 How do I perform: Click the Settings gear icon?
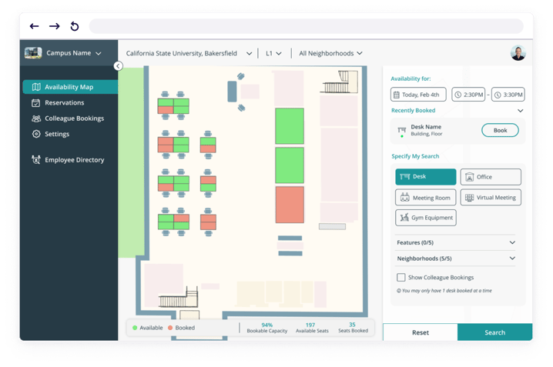[x=36, y=134]
